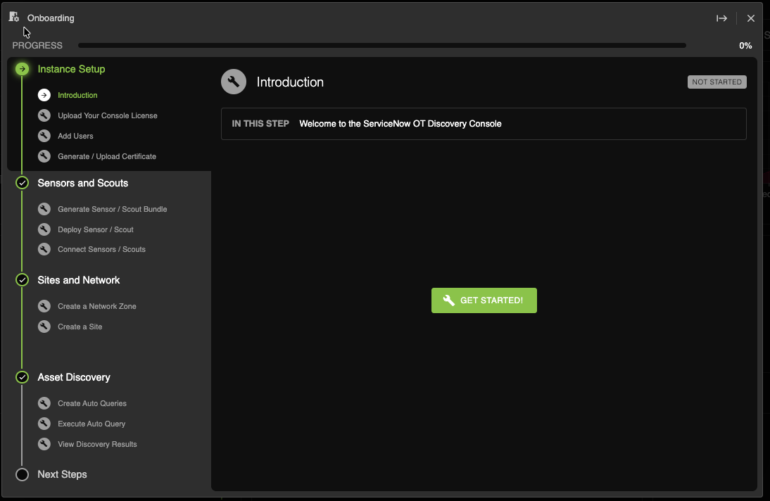Click wrench icon beside Generate Sensor / Scout Bundle

(44, 209)
